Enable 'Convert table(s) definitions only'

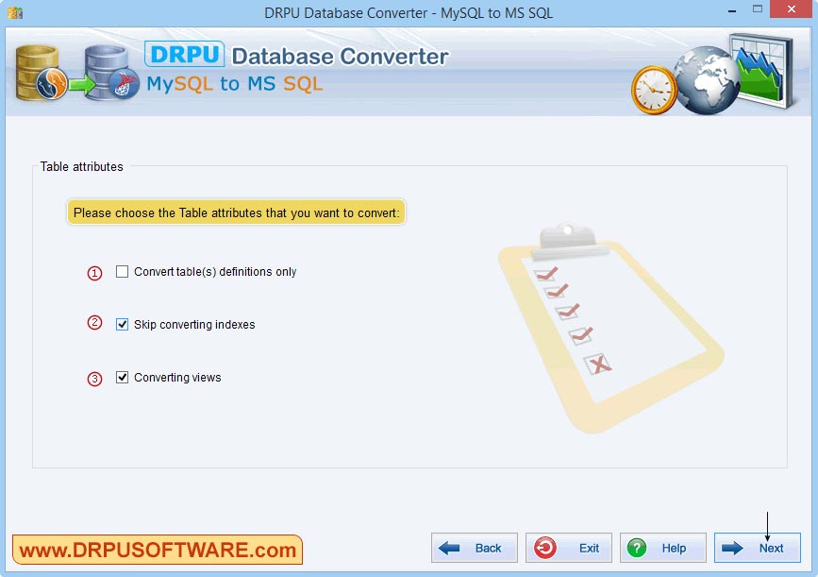click(122, 271)
